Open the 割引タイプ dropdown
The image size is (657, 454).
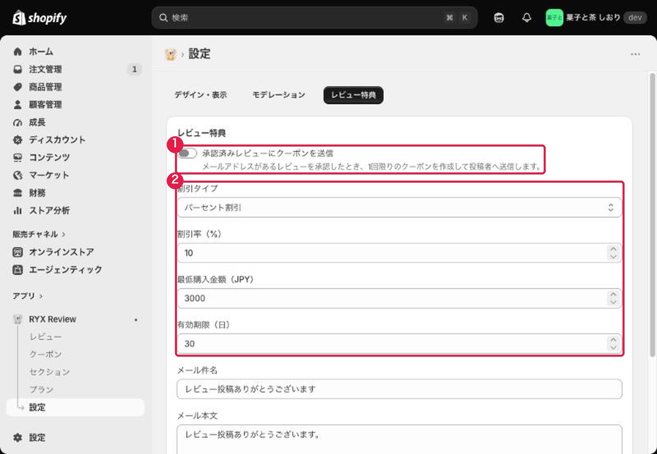tap(399, 208)
